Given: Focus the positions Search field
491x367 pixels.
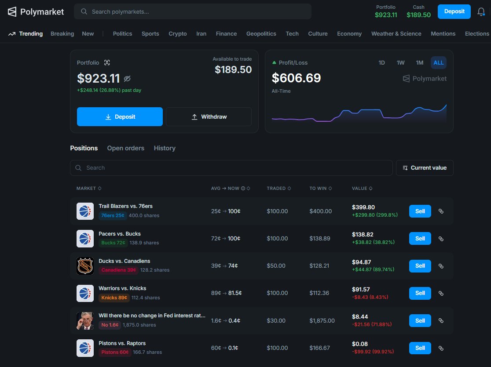Looking at the screenshot, I should [231, 168].
